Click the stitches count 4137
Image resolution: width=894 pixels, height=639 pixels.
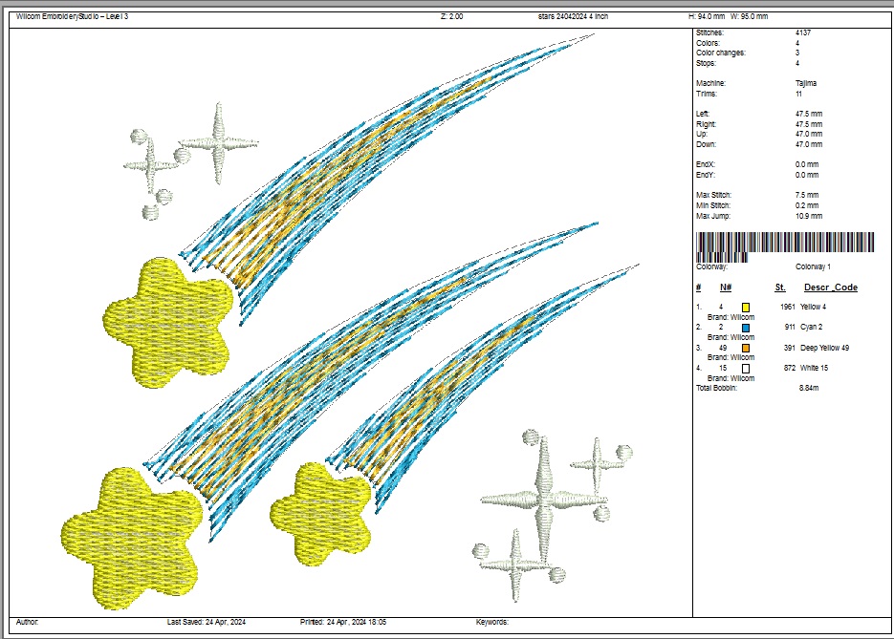click(x=803, y=32)
